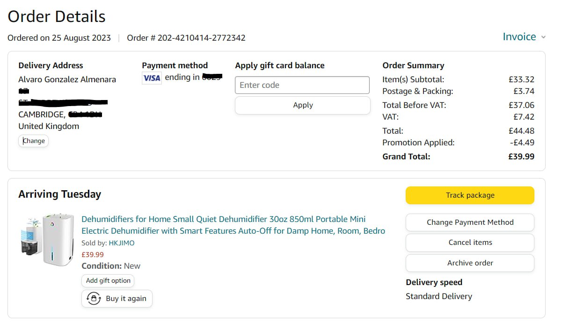Open the dehumidifier product thumbnail image

pyautogui.click(x=48, y=240)
